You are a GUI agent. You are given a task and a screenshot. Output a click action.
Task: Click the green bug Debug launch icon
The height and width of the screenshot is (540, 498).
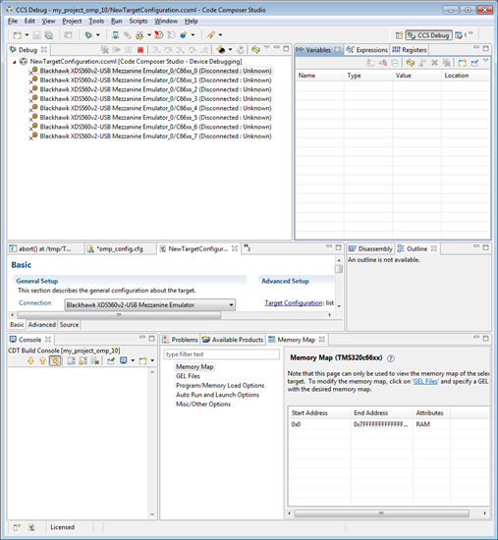[x=88, y=35]
